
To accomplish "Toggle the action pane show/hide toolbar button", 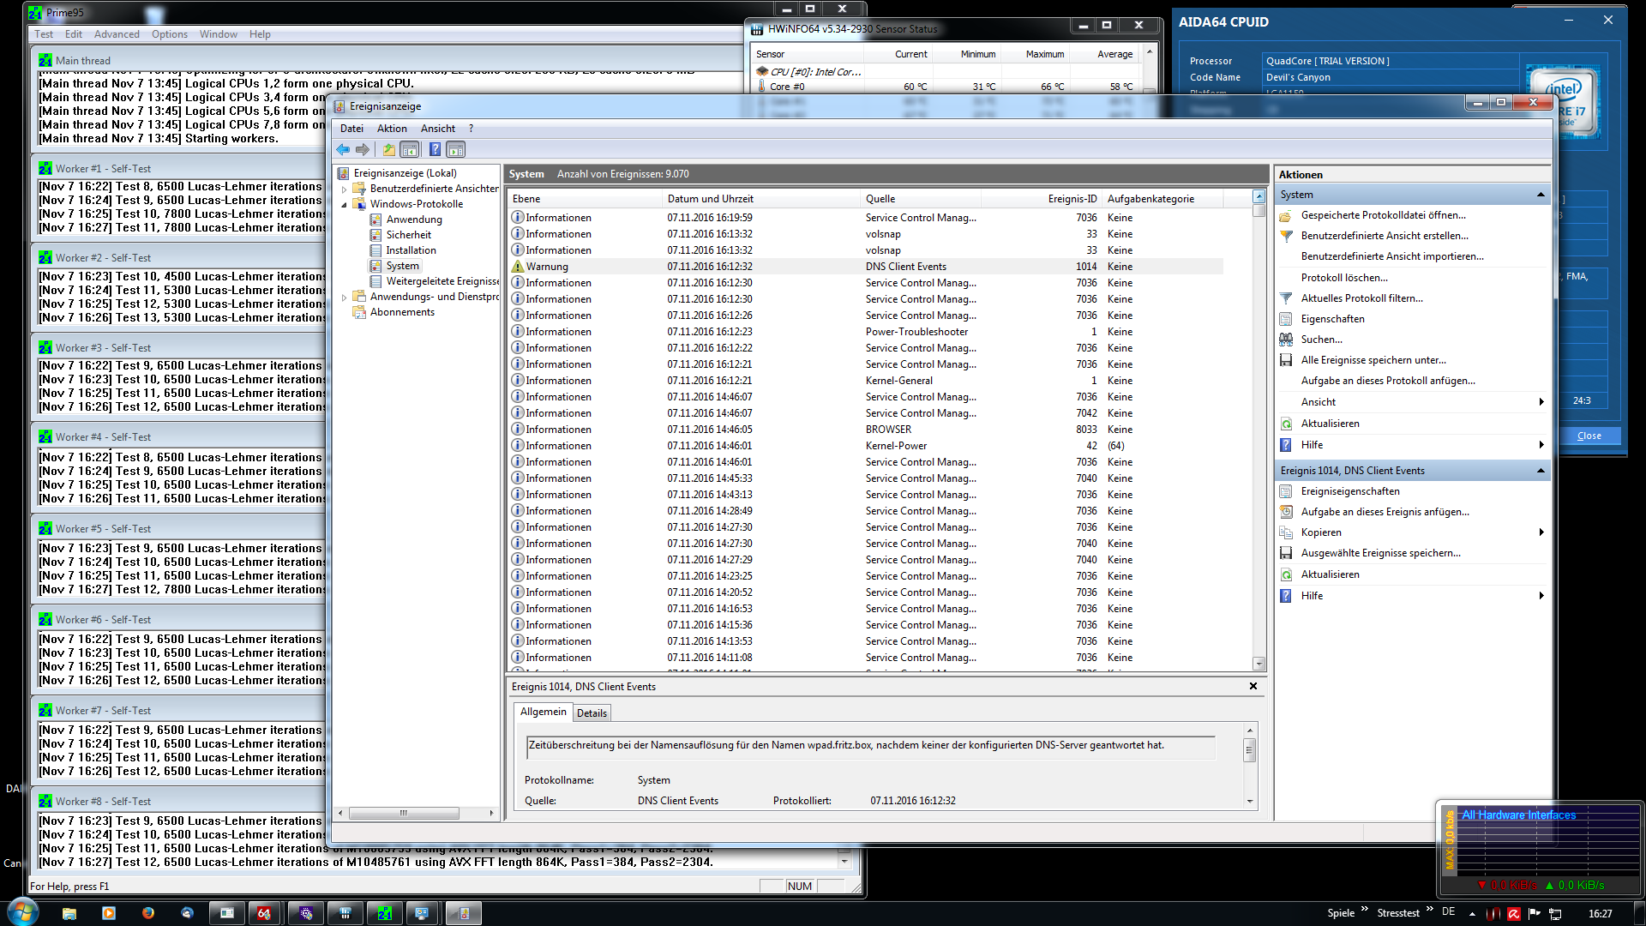I will tap(456, 149).
